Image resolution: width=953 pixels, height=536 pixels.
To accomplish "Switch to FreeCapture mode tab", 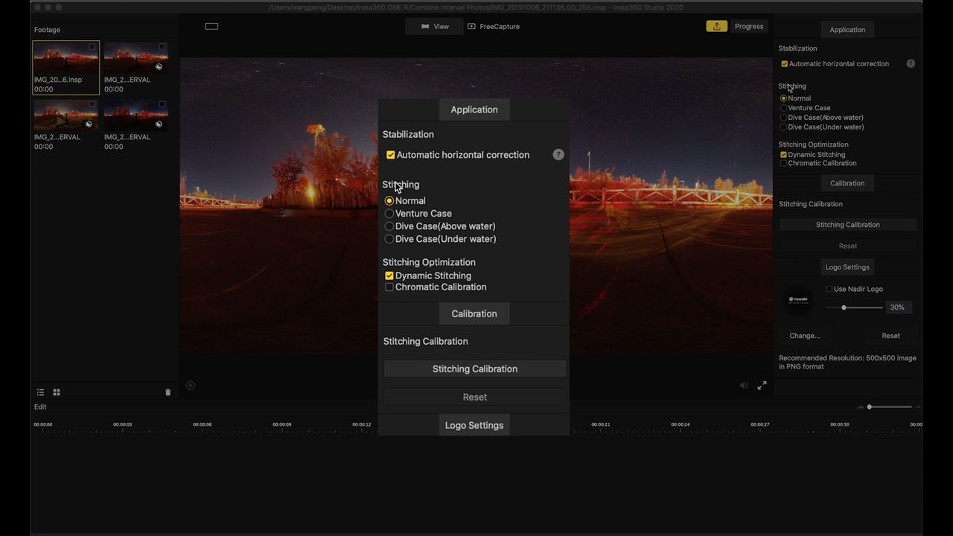I will pos(494,26).
